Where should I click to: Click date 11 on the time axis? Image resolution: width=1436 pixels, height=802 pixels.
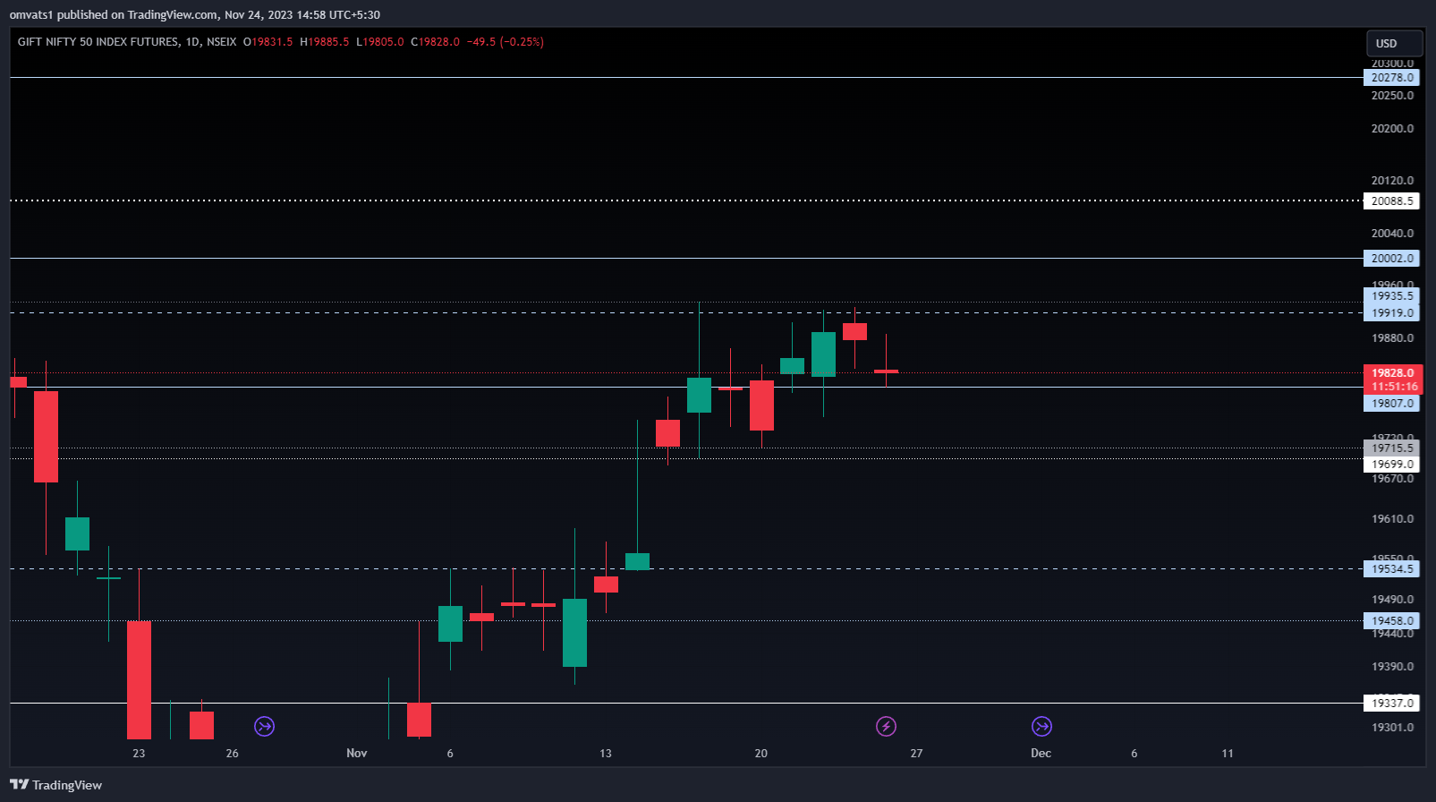pos(1228,753)
